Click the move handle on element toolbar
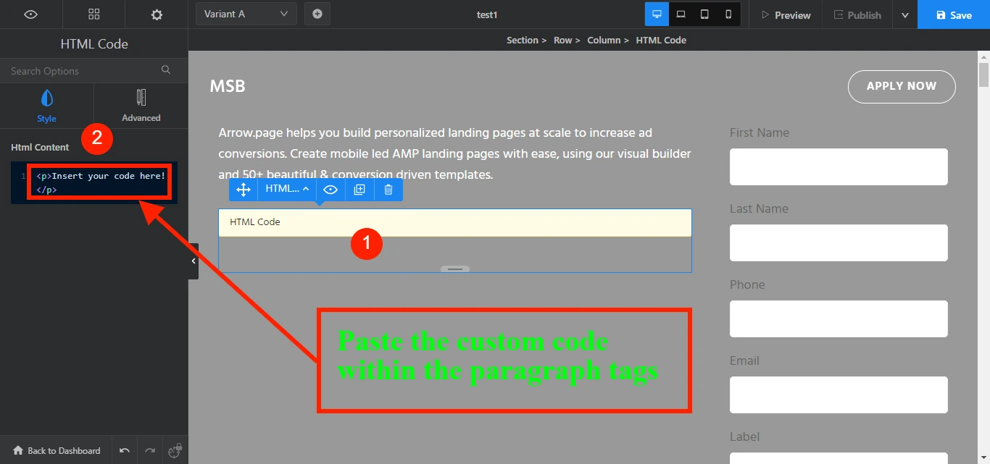This screenshot has width=990, height=464. 244,189
